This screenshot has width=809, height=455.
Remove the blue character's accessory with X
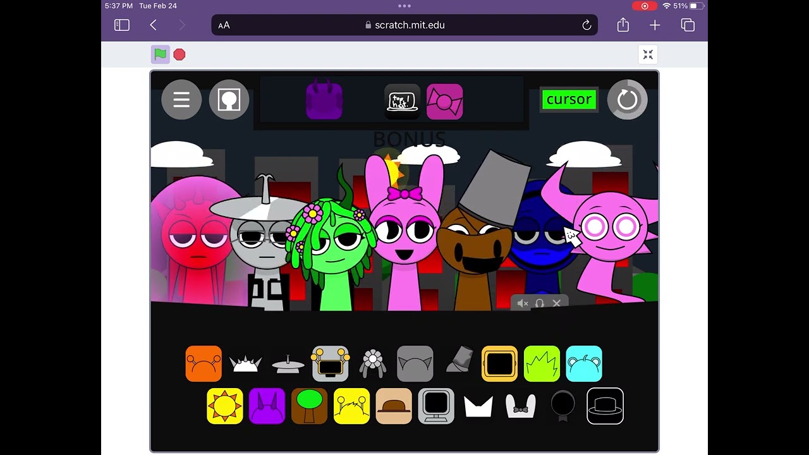[x=556, y=303]
